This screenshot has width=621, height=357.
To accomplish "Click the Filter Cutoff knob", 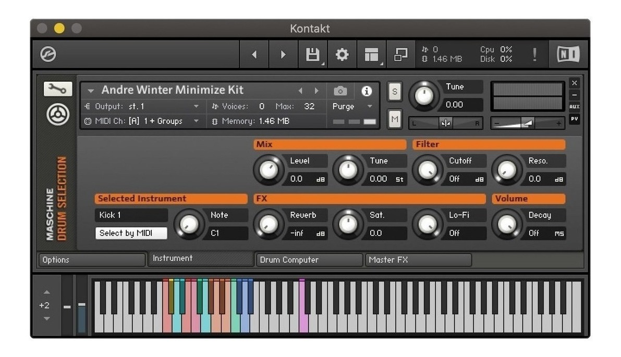I will (428, 170).
